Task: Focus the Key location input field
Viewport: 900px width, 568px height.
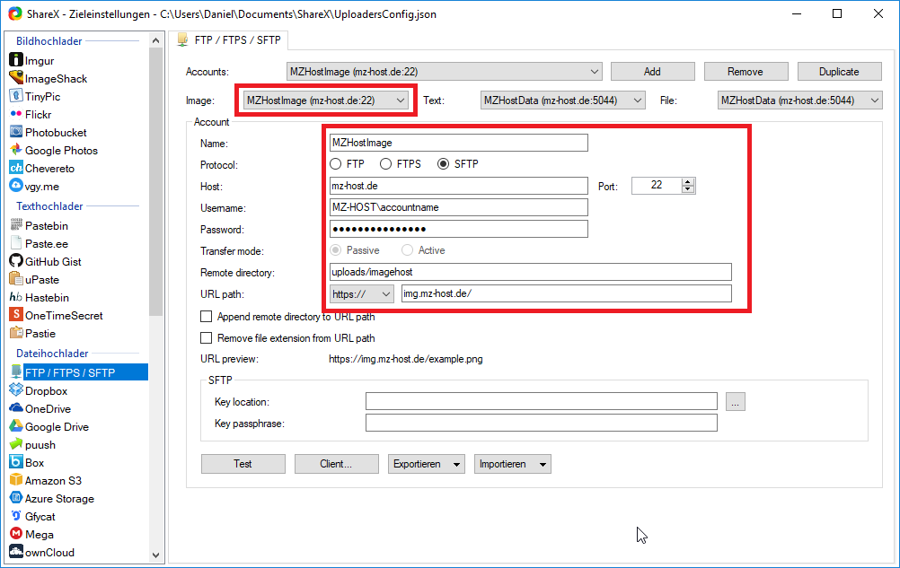Action: click(542, 401)
